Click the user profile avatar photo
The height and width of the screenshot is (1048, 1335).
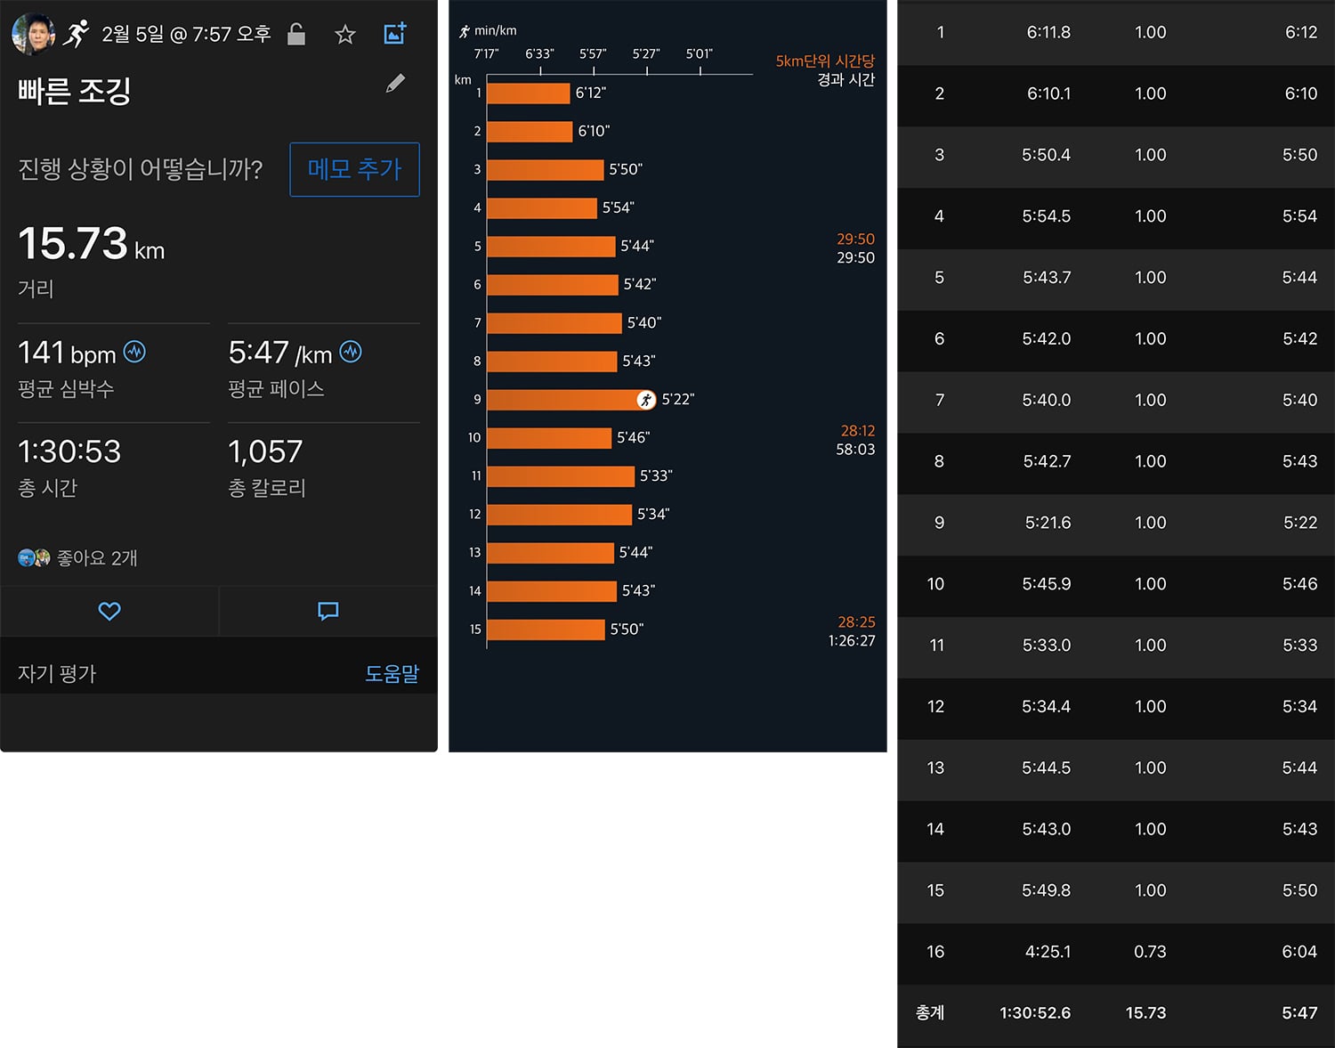(33, 34)
